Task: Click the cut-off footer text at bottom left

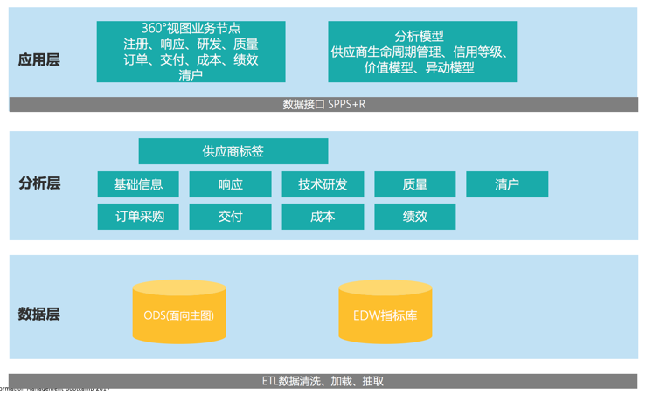Action: point(54,390)
